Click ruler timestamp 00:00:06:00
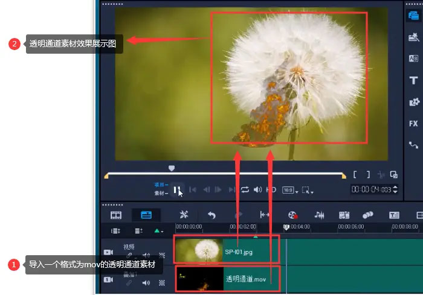The height and width of the screenshot is (295, 423). 350,227
